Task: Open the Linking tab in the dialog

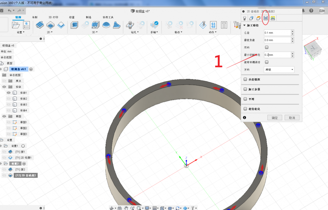Action: point(273,18)
